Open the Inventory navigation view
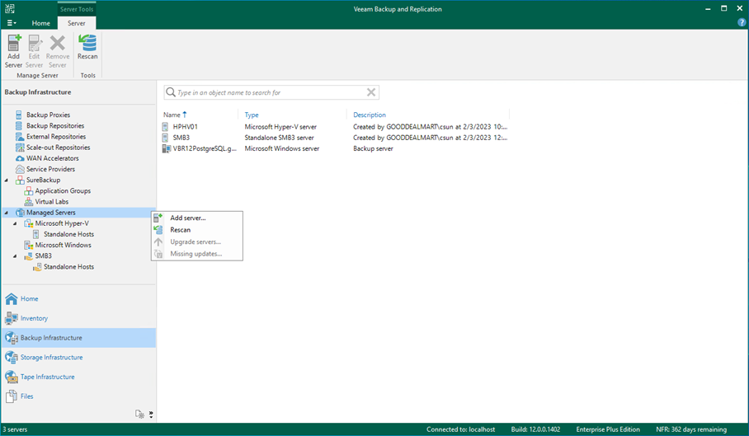This screenshot has width=749, height=436. [x=78, y=318]
